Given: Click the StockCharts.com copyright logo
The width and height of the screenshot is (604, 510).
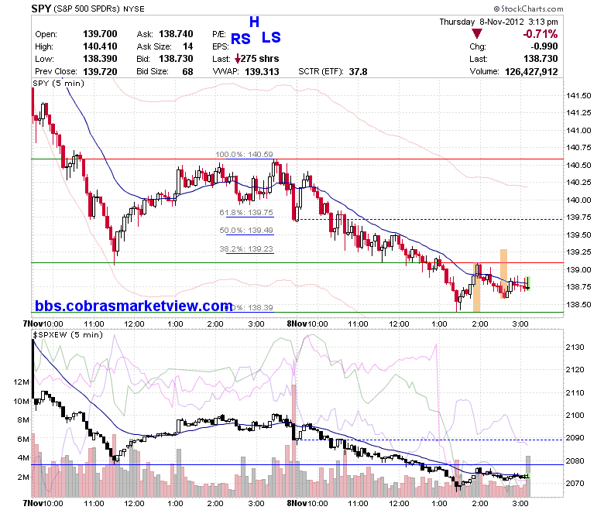Looking at the screenshot, I should coord(528,9).
